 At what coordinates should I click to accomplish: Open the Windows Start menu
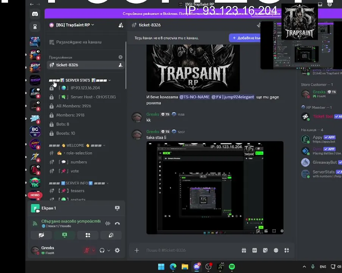(161, 267)
